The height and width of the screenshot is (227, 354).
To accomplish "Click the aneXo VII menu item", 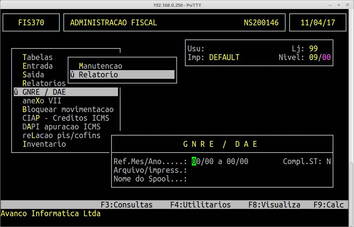I will coord(42,100).
